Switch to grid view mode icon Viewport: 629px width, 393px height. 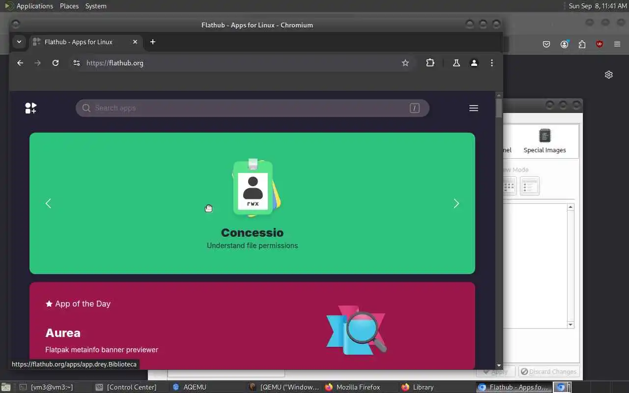pos(509,187)
